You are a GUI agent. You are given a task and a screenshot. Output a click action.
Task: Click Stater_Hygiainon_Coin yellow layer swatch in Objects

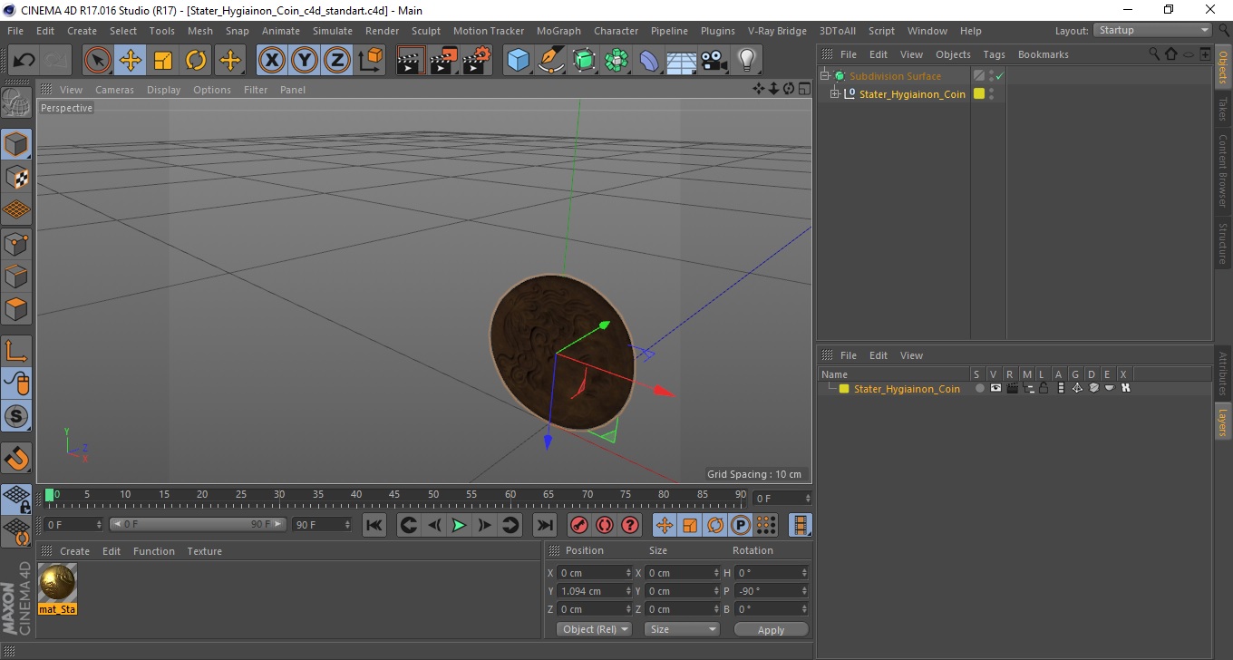pos(979,94)
